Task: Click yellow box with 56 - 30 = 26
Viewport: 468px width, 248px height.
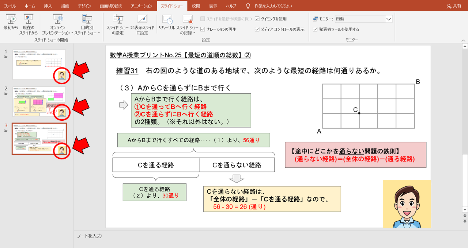Action: [x=272, y=199]
